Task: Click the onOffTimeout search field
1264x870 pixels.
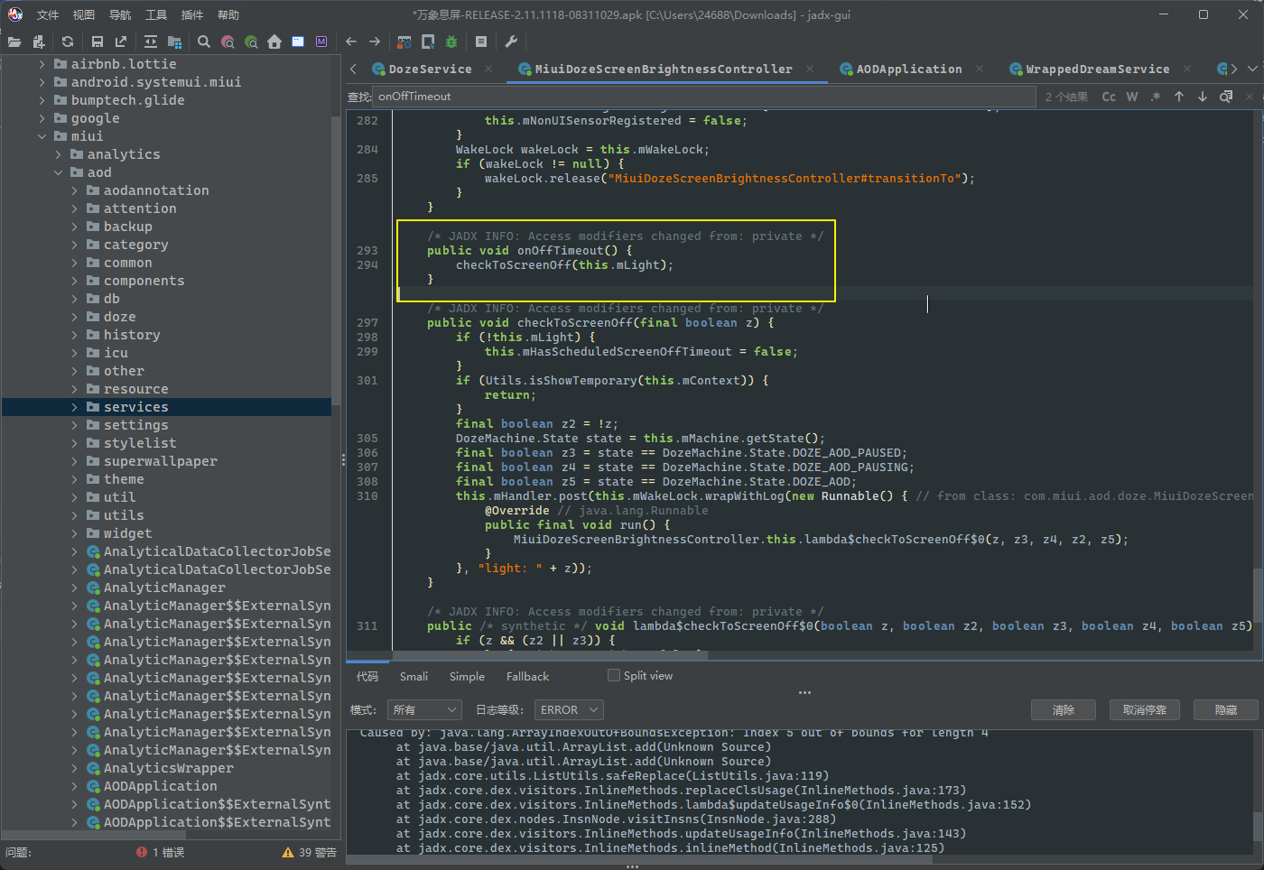Action: [x=704, y=97]
